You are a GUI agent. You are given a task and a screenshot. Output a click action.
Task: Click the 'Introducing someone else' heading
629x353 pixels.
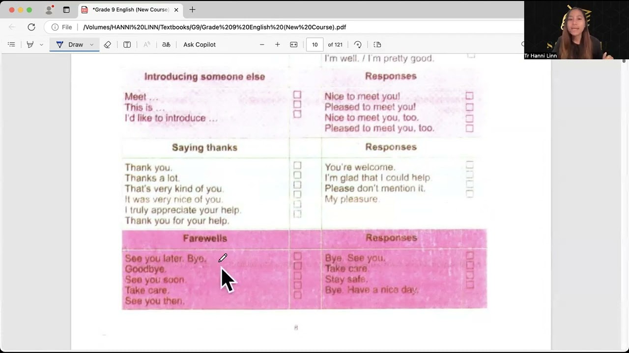204,76
